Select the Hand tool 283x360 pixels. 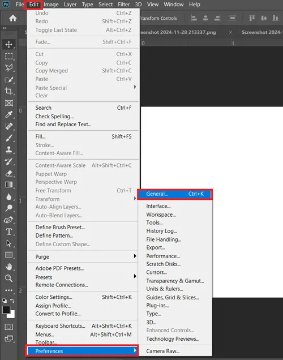pyautogui.click(x=8, y=267)
